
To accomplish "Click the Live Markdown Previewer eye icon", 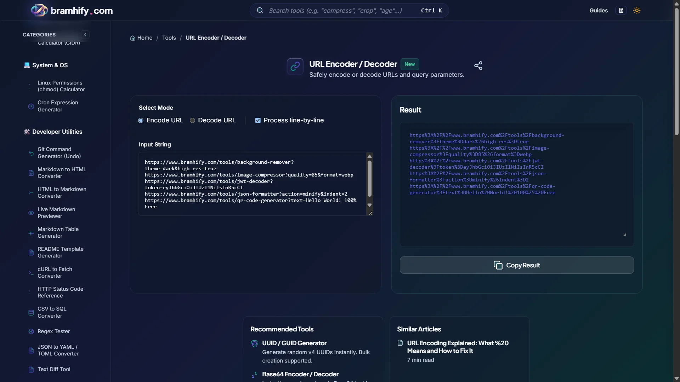I will (31, 213).
